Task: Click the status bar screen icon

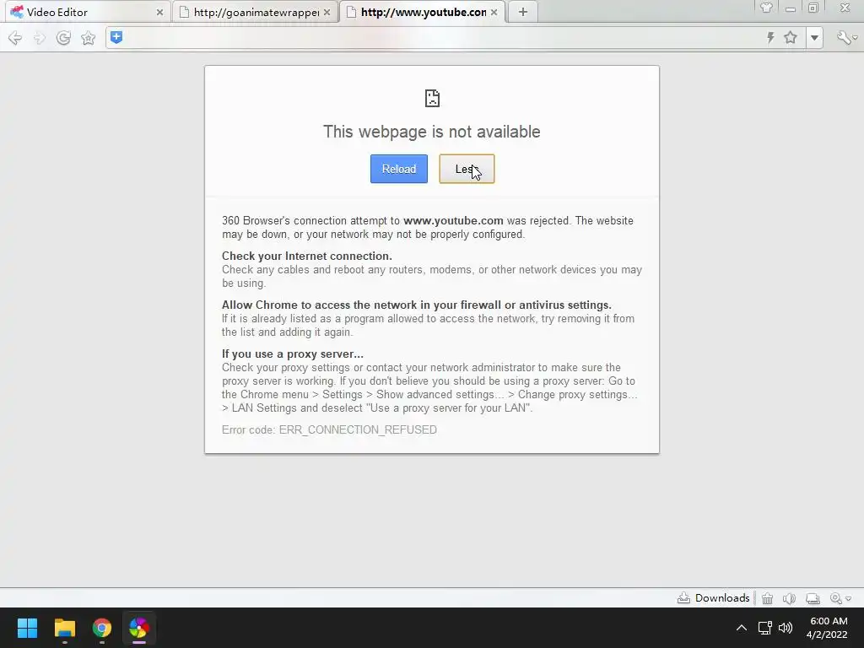Action: coord(813,598)
